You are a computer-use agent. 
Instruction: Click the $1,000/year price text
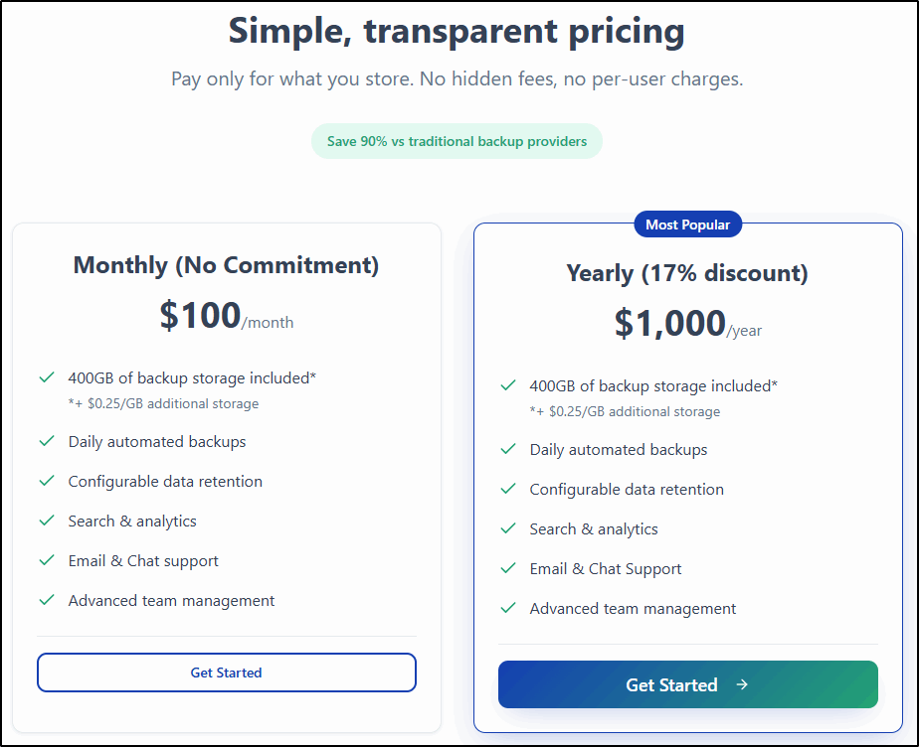click(687, 324)
